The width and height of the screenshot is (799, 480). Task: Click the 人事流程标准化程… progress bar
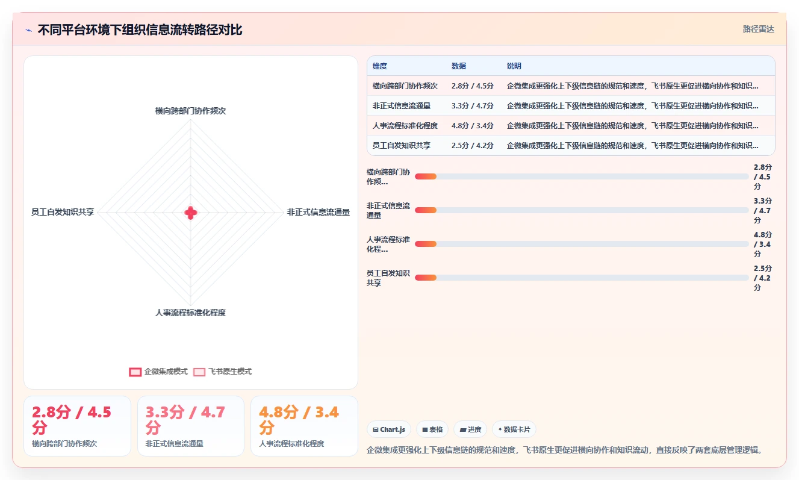582,244
